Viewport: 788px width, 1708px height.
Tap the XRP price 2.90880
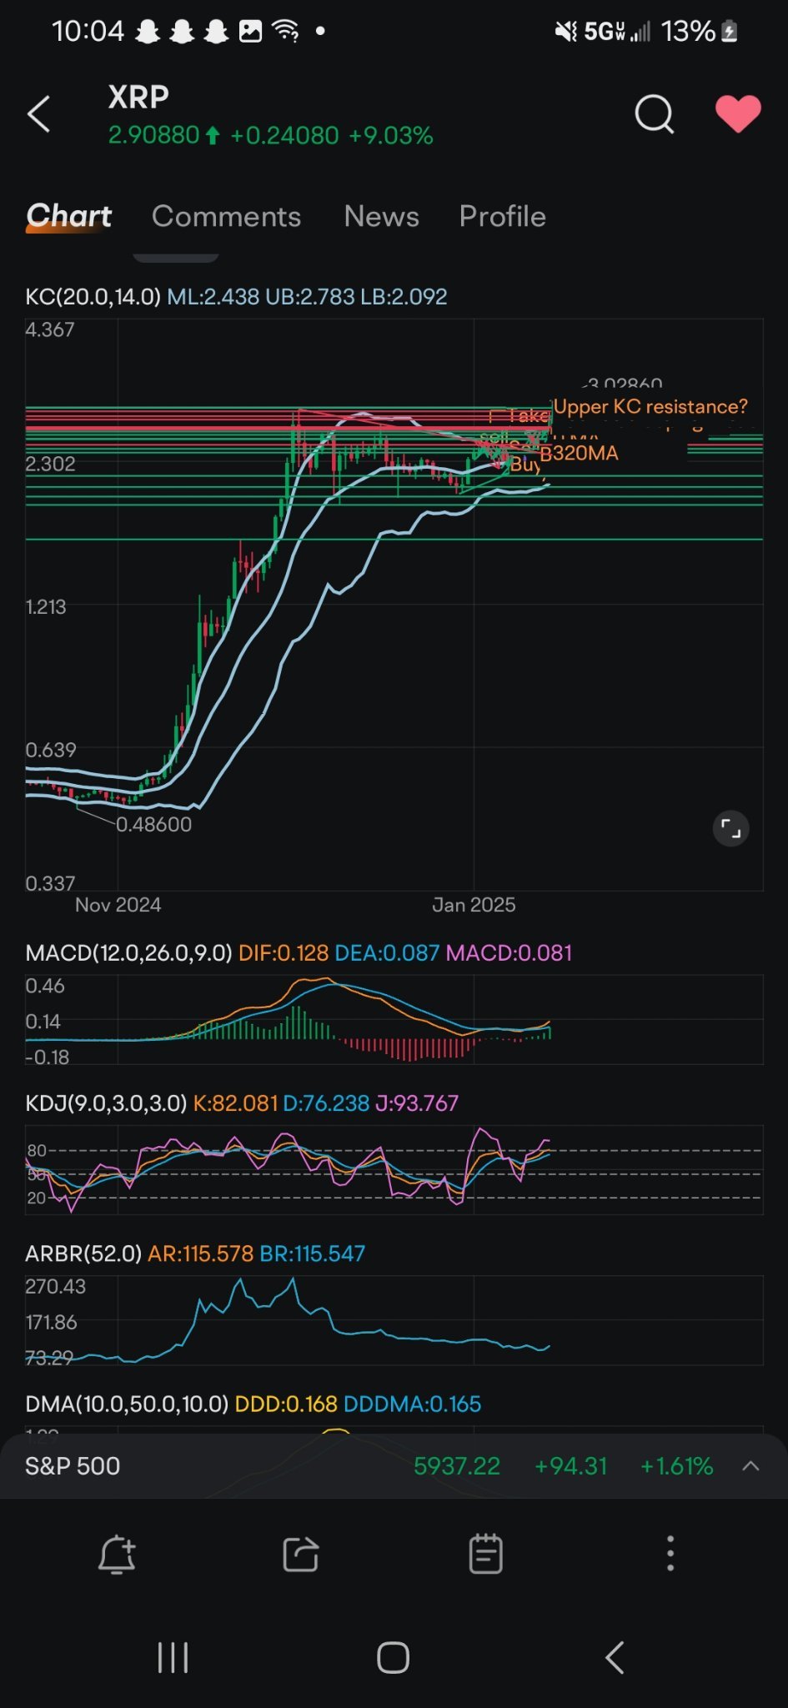pos(154,136)
